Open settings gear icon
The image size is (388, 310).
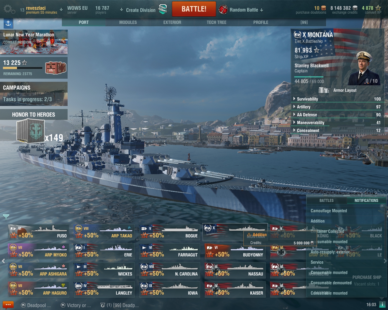[9, 9]
